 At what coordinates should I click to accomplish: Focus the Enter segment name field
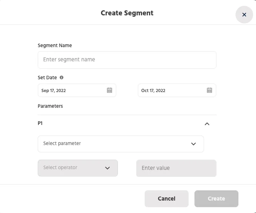[127, 60]
